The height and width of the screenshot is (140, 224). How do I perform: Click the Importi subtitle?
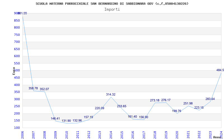pyautogui.click(x=112, y=9)
